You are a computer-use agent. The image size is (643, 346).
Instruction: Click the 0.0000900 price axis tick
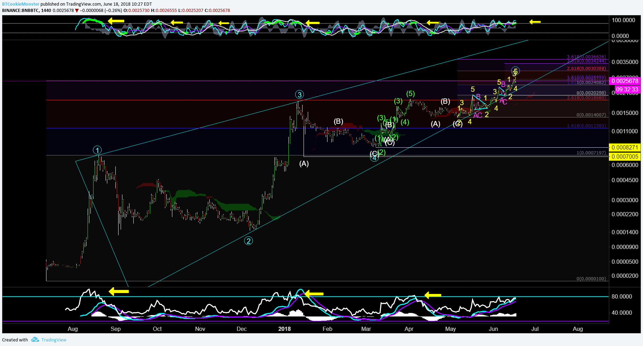625,247
